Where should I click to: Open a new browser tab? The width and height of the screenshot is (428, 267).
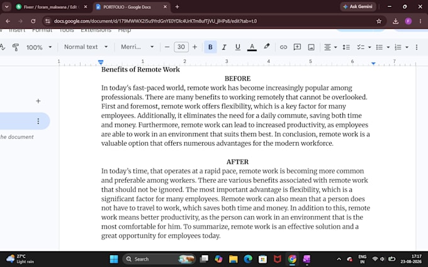177,7
